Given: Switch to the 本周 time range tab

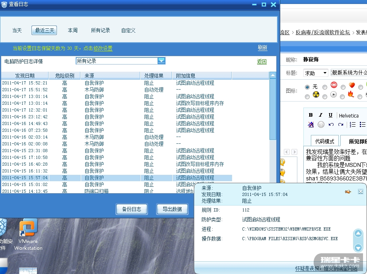Looking at the screenshot, I should pyautogui.click(x=72, y=30).
